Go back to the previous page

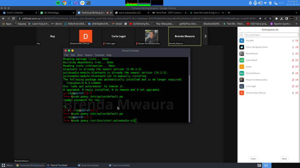point(3,18)
